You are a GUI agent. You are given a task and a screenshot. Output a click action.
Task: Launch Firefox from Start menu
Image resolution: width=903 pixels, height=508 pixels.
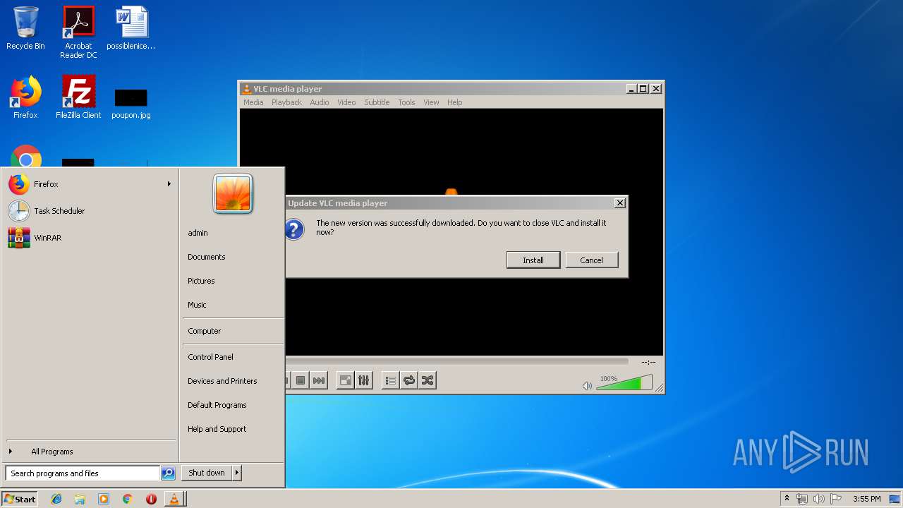[x=89, y=184]
